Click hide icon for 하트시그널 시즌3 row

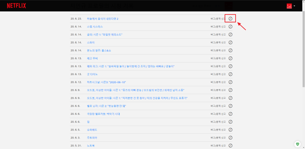(230, 82)
